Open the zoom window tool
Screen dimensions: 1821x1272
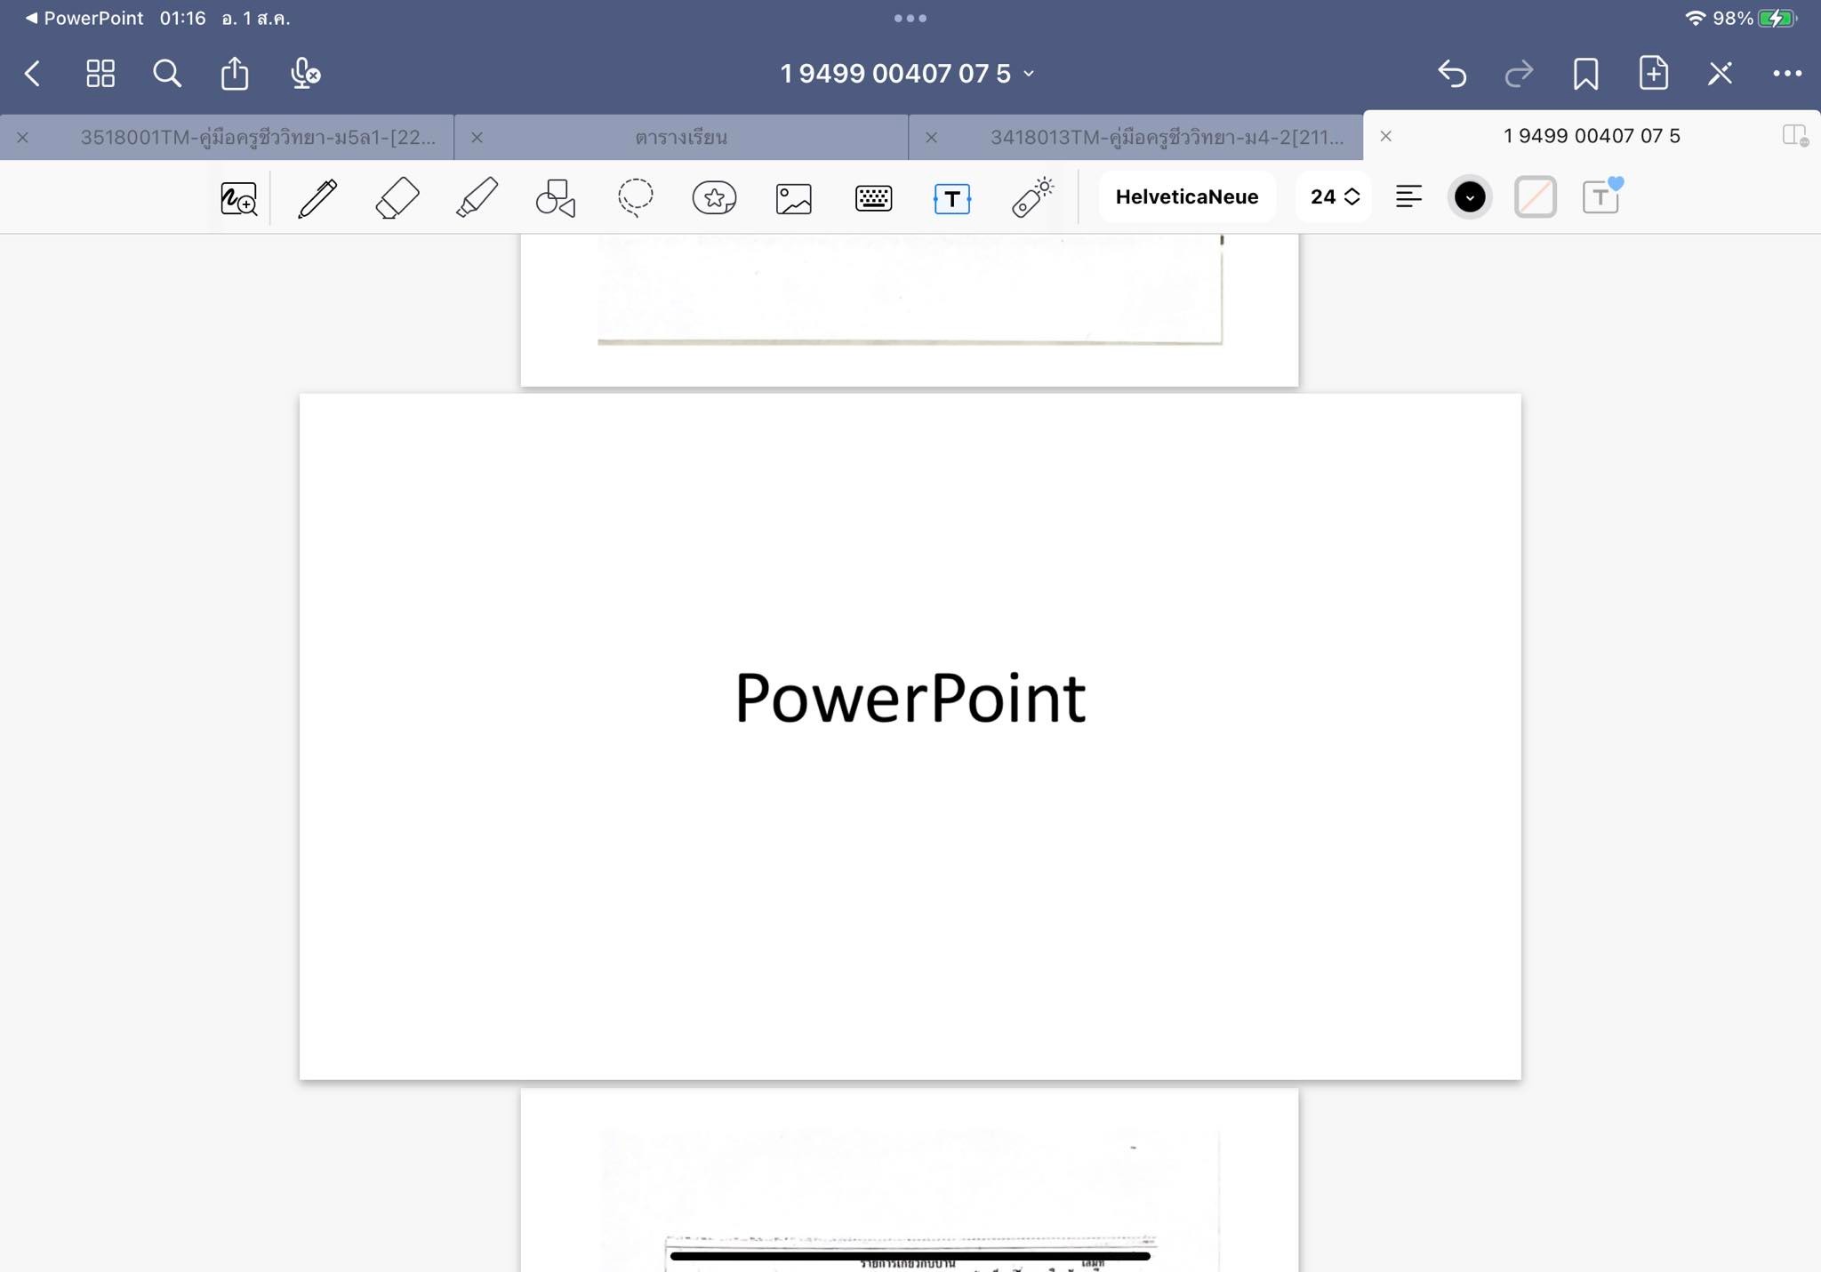tap(238, 197)
